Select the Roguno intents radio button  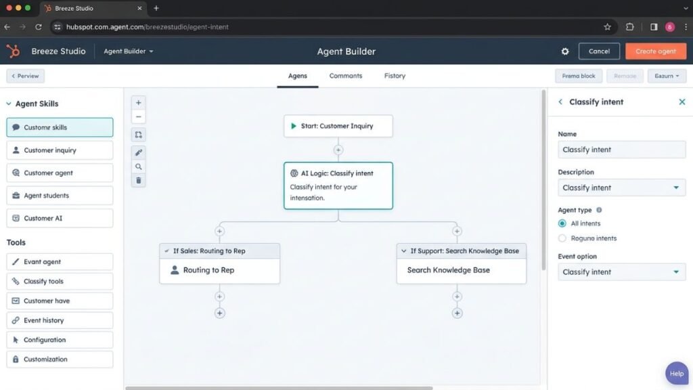[x=562, y=238]
